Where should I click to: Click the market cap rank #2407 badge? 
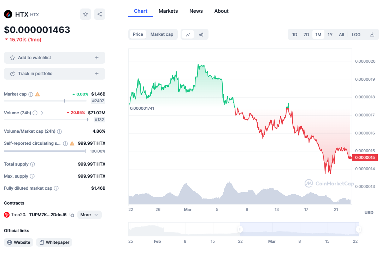pyautogui.click(x=98, y=101)
